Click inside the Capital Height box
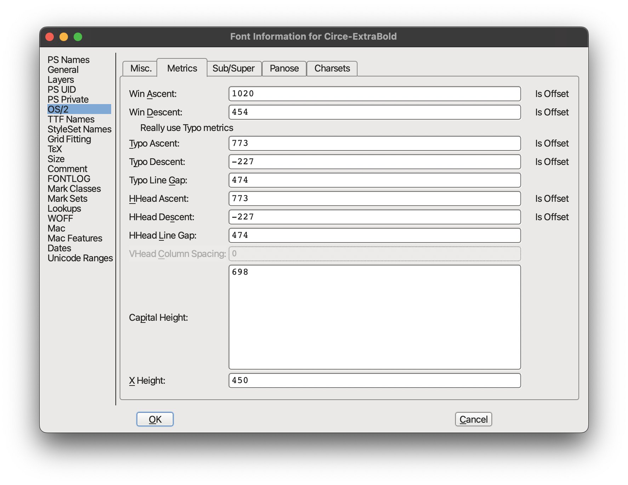Screen dimensions: 628x485 pos(375,317)
